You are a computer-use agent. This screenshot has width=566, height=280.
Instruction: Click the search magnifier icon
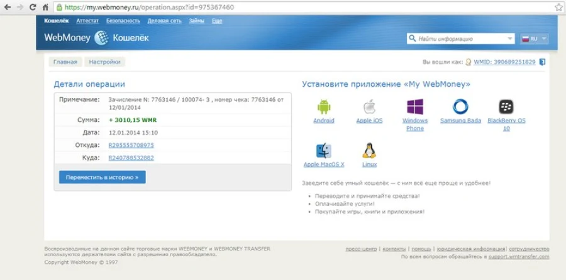(x=412, y=38)
